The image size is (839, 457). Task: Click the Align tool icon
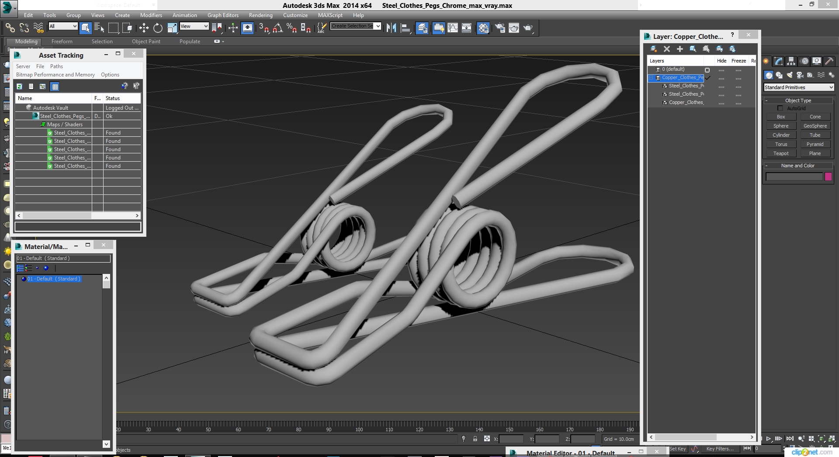[406, 28]
